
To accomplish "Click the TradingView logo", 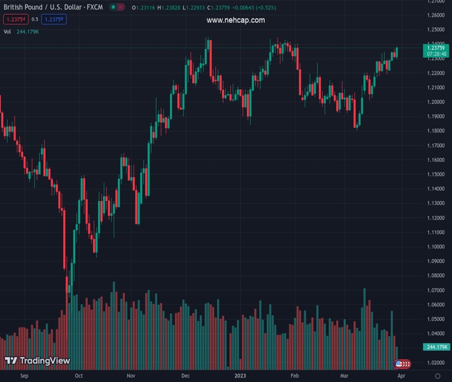I will click(x=37, y=361).
